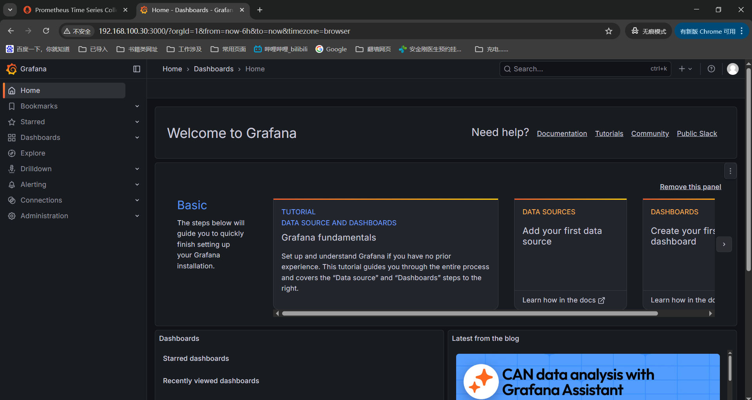752x400 pixels.
Task: Click the horizontal scrollbar right arrow
Action: coord(710,313)
